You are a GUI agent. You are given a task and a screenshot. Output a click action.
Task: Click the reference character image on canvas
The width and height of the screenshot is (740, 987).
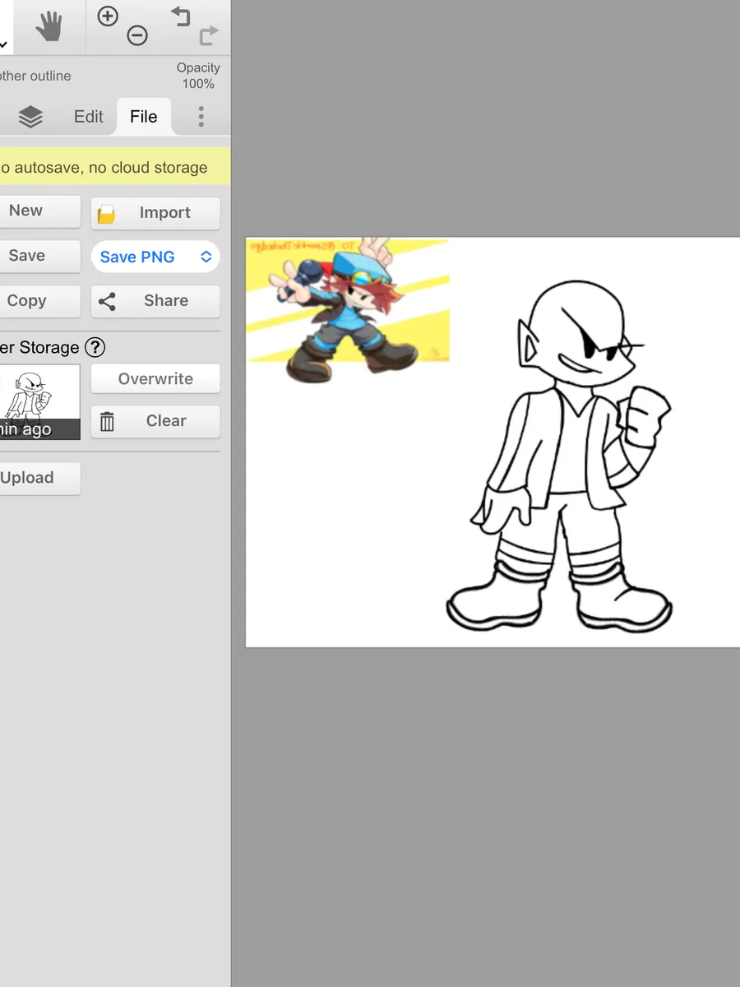[x=348, y=310]
